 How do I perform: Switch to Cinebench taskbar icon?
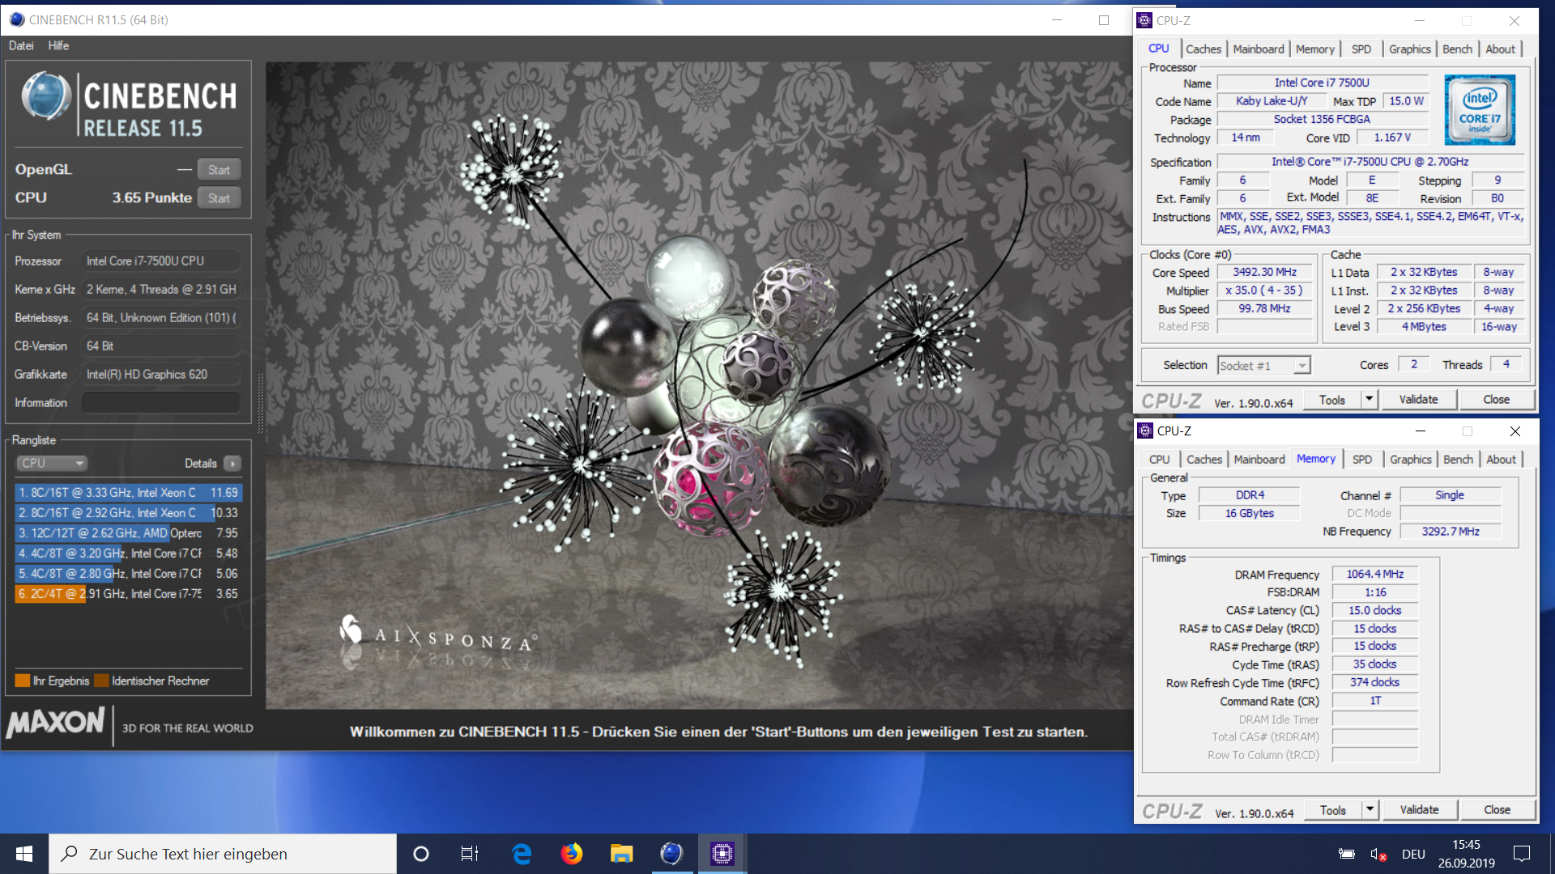click(671, 854)
